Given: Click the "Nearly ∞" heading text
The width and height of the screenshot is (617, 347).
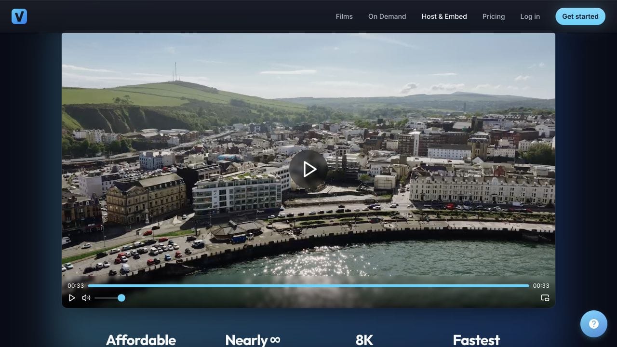Looking at the screenshot, I should click(x=253, y=340).
